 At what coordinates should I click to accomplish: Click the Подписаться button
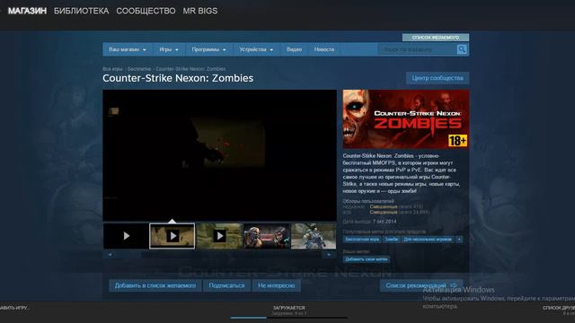(x=226, y=285)
